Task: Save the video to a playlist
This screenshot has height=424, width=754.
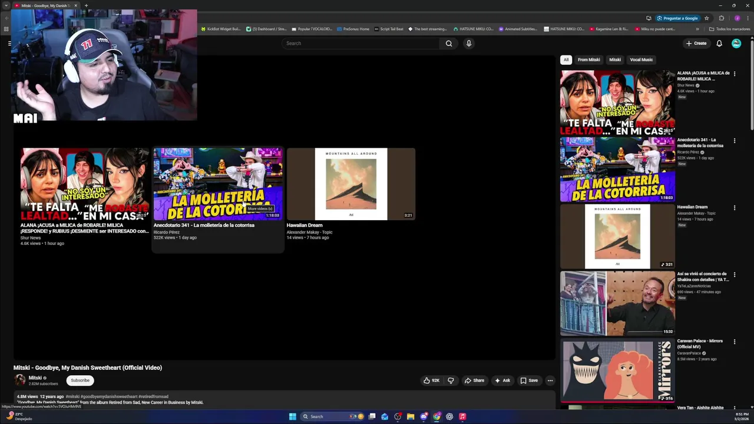Action: click(529, 380)
